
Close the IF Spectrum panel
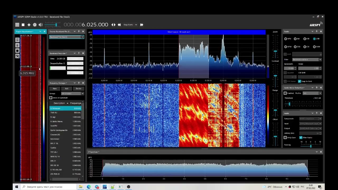321,152
